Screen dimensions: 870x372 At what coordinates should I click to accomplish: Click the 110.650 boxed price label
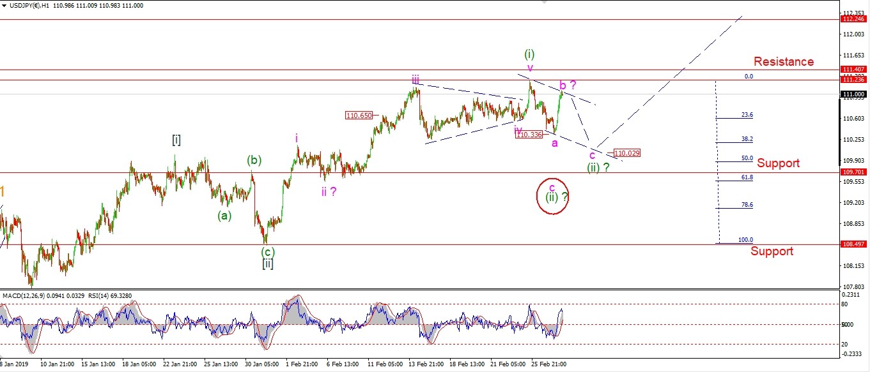point(359,115)
